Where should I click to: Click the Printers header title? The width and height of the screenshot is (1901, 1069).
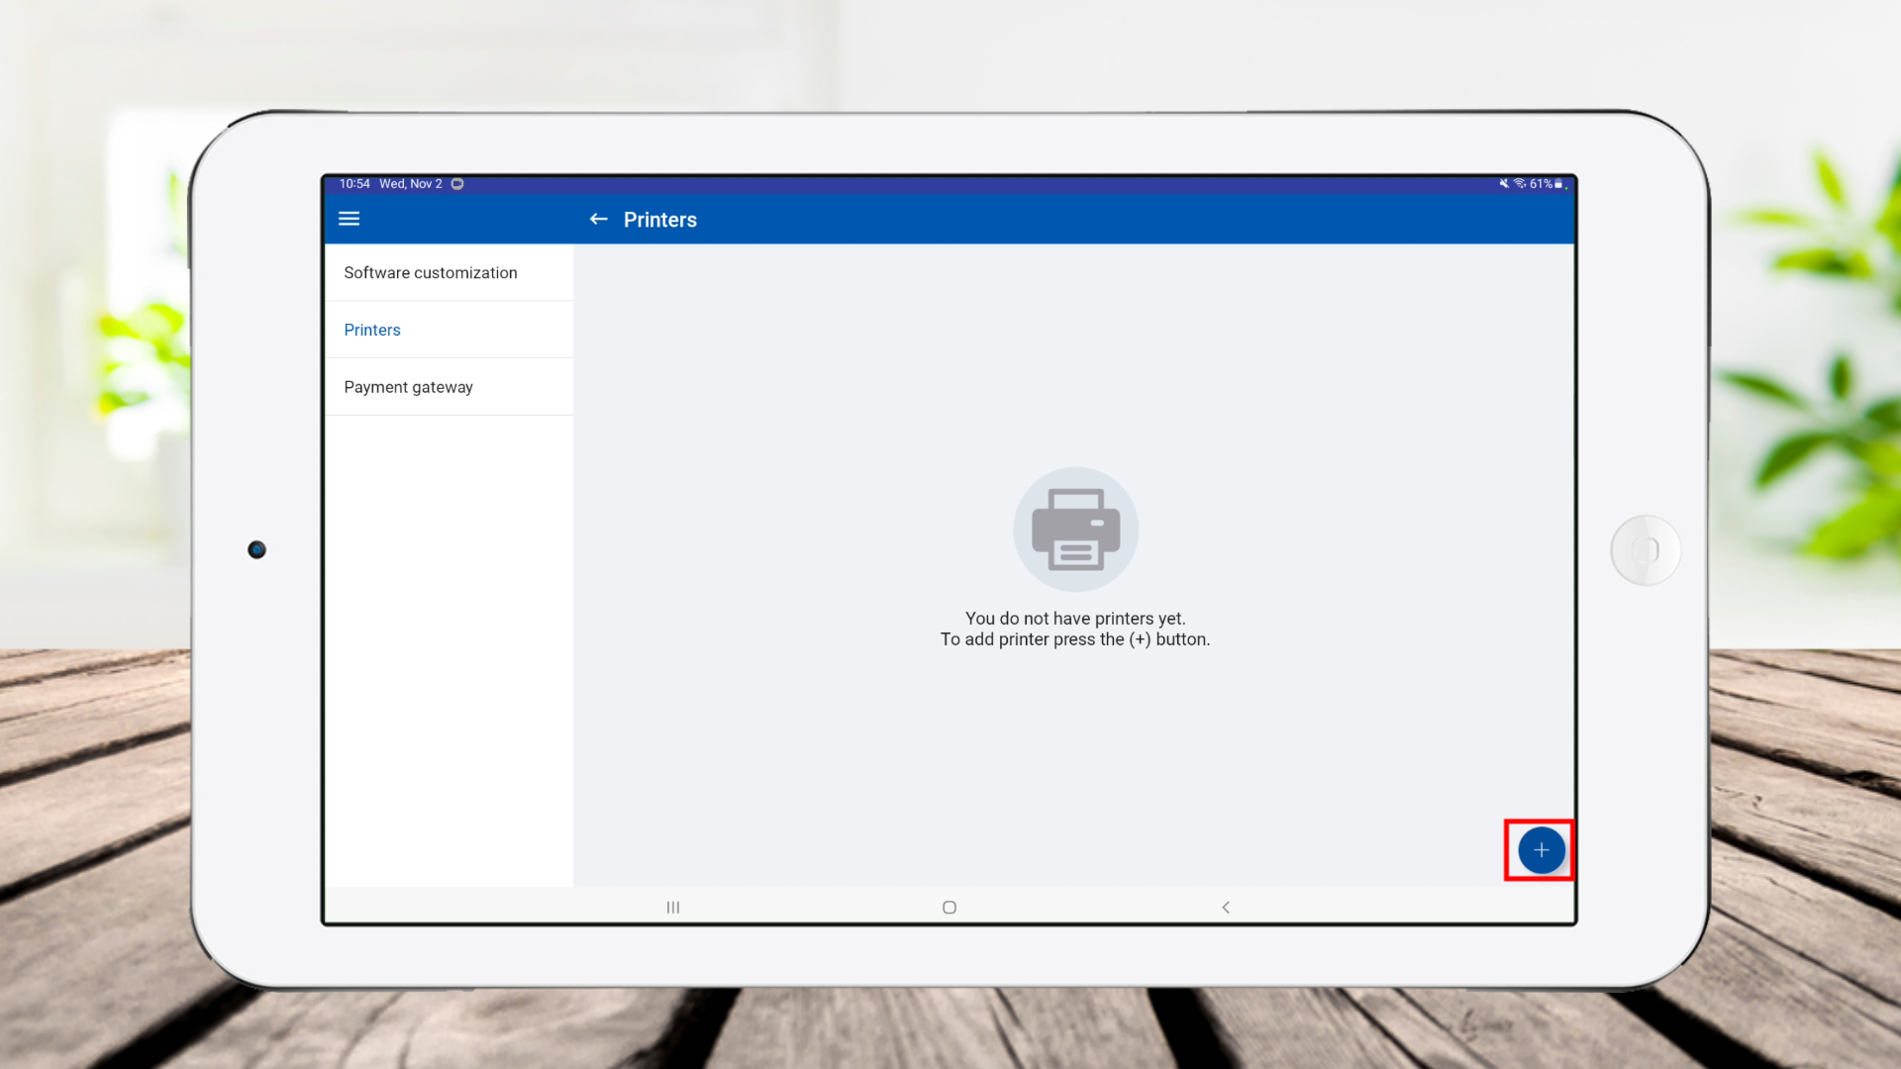tap(659, 220)
